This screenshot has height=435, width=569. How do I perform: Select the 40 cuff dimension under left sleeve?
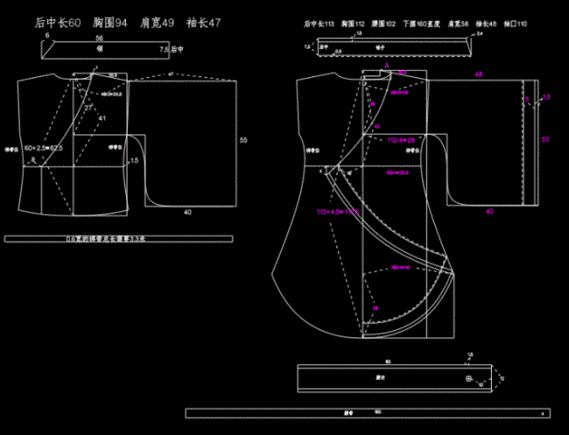[187, 212]
